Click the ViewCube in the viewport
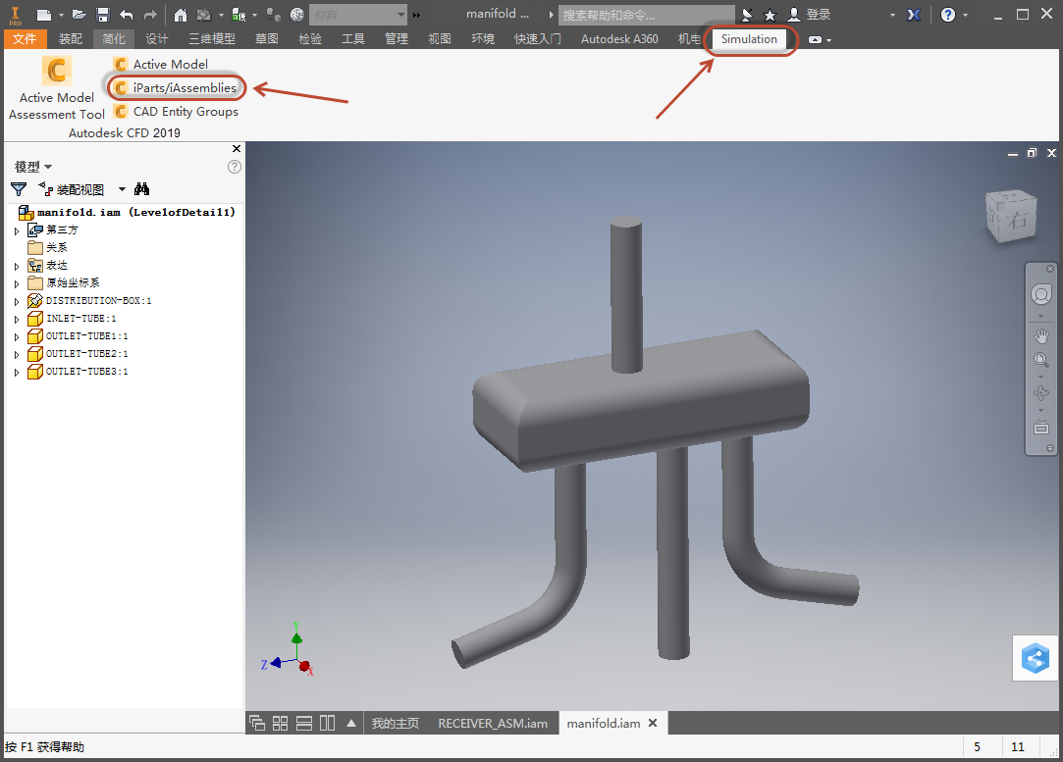 [1012, 217]
